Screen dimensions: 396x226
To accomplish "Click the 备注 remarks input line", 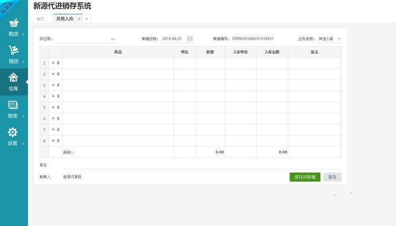I will (202, 165).
